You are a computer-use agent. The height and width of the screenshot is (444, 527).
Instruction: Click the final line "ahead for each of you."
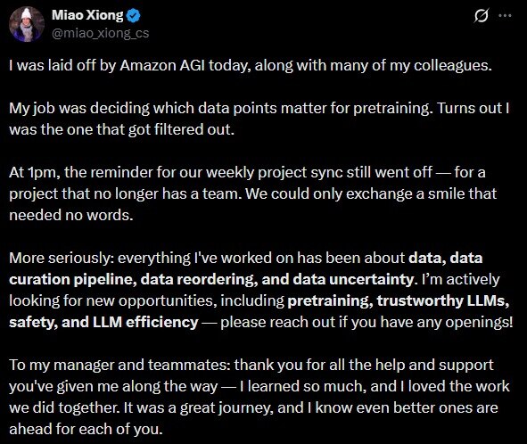[x=86, y=429]
